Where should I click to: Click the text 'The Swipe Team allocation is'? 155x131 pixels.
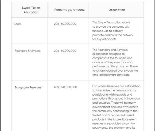[111, 22]
